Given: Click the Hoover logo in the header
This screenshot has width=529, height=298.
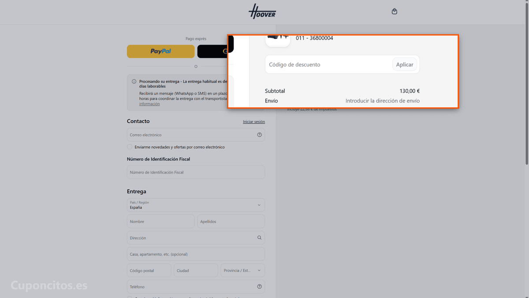Looking at the screenshot, I should (262, 11).
